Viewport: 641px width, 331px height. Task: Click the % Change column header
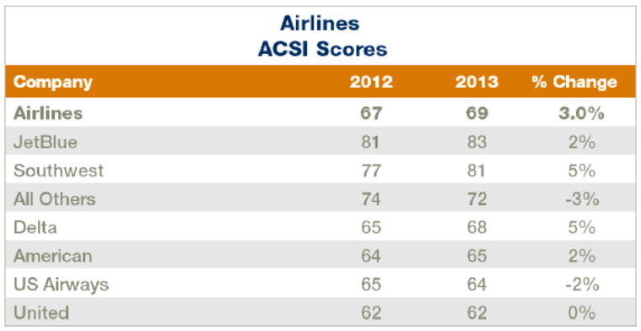[x=574, y=82]
